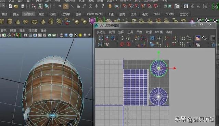Open the render view window icon
The image size is (219, 126).
pyautogui.click(x=186, y=6)
